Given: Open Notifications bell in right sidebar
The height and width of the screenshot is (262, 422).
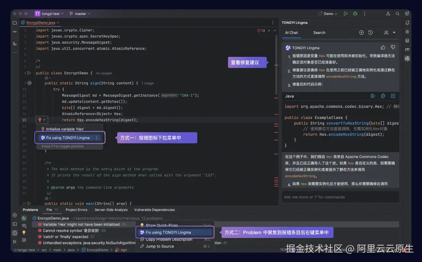Looking at the screenshot, I should click(407, 23).
